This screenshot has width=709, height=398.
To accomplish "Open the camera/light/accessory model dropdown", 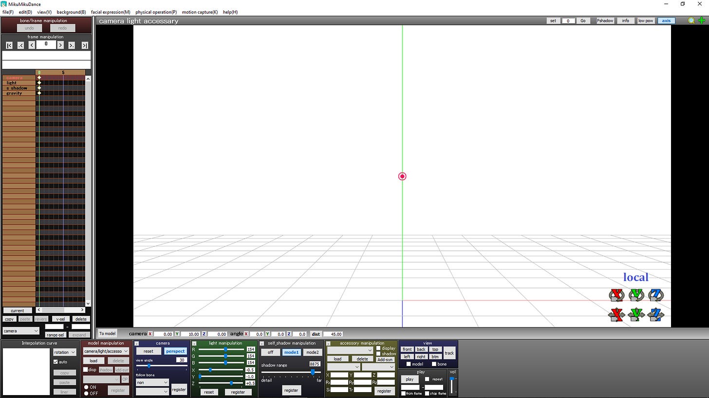I will coord(106,351).
